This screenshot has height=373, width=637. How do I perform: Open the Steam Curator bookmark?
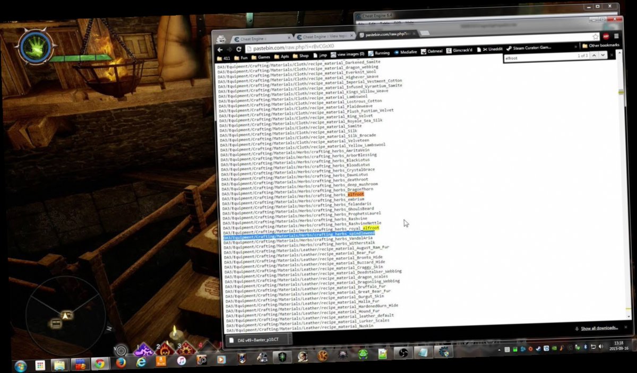pos(529,48)
